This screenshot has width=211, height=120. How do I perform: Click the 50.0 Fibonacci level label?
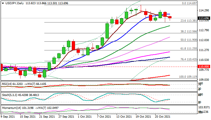coord(189,40)
